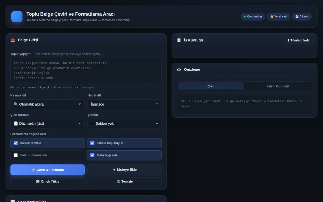Switch to the İşlem Günlüğü tab

pos(278,86)
